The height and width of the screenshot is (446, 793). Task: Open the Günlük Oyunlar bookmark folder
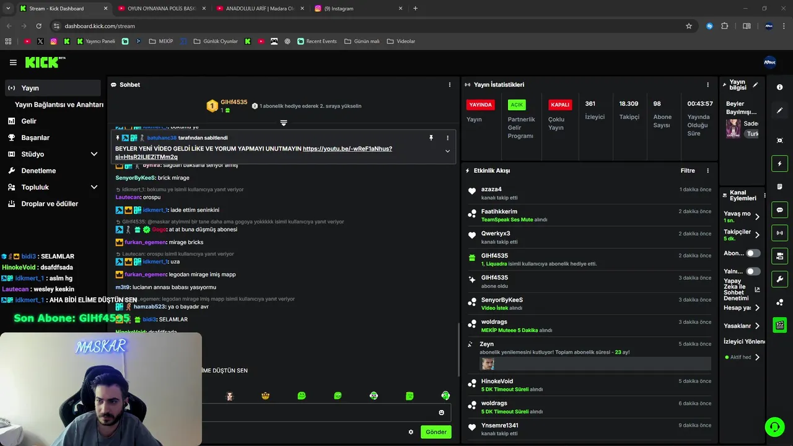215,42
